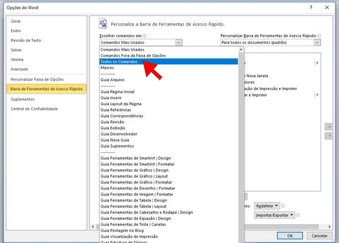Click horizontal scrollbar right arrow
Screen dimensions: 339x243
[x=329, y=227]
